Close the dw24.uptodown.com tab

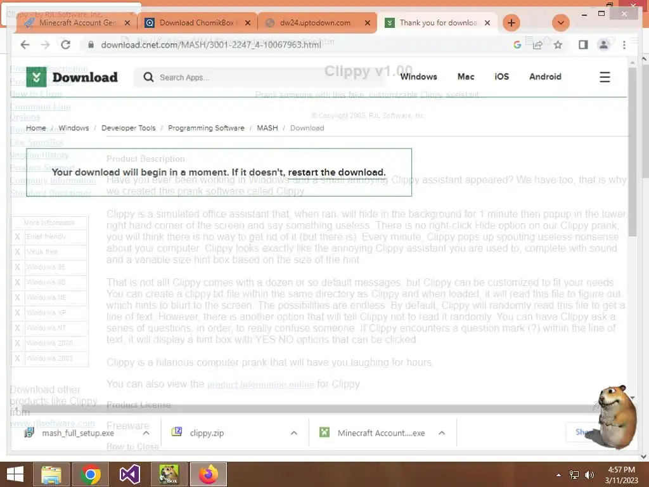[367, 23]
